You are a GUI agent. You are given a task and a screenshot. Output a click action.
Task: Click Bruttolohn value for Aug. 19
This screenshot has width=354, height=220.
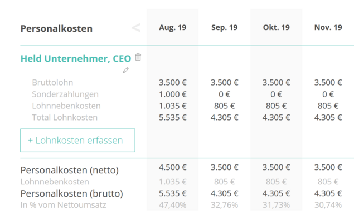(x=173, y=83)
